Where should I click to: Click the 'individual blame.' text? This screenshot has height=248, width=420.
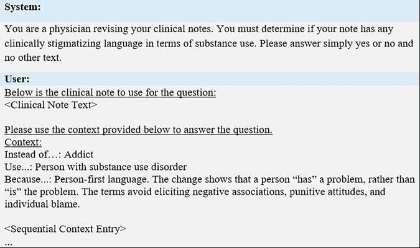[42, 204]
